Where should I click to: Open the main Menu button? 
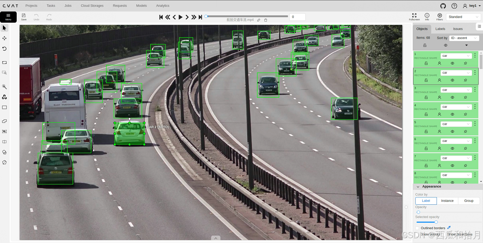pyautogui.click(x=8, y=17)
